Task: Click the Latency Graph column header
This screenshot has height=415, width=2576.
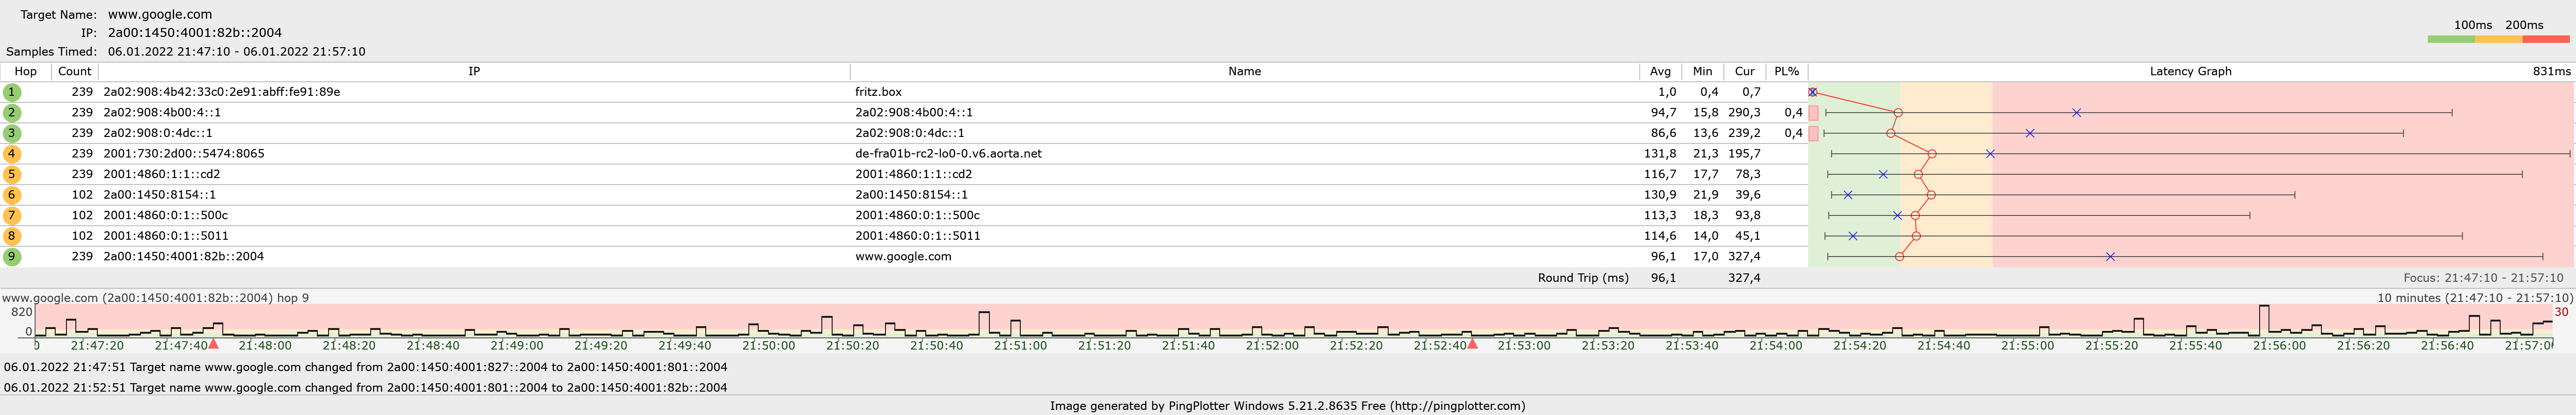Action: 2191,72
